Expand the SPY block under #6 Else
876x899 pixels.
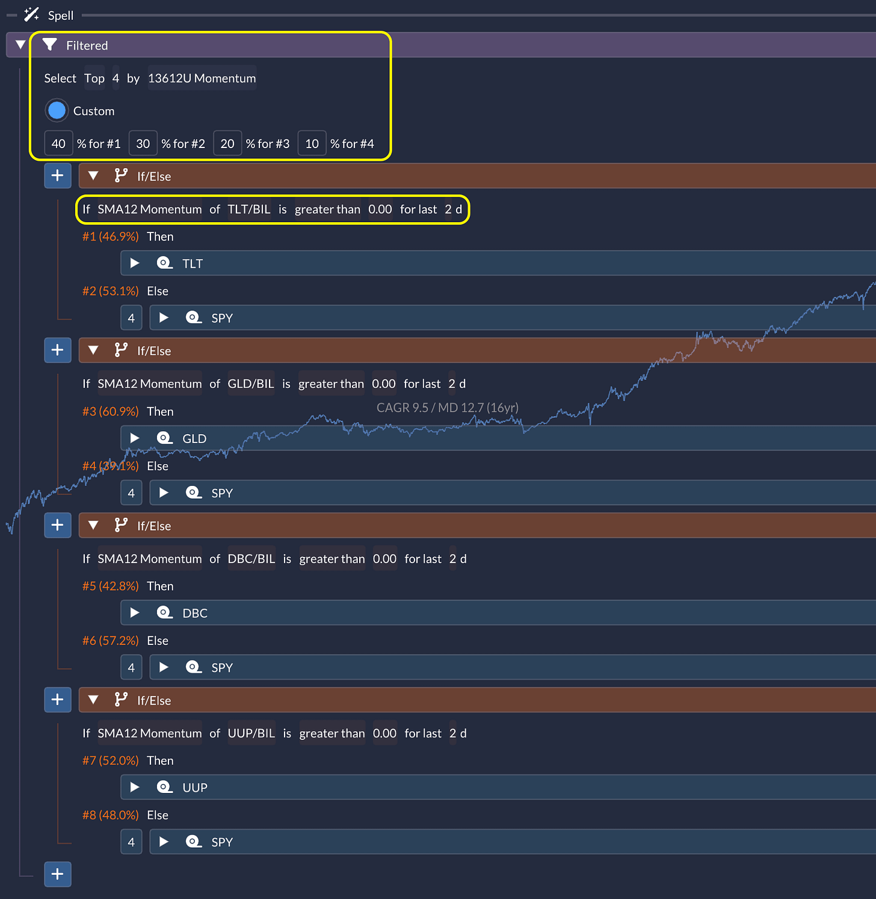tap(164, 667)
